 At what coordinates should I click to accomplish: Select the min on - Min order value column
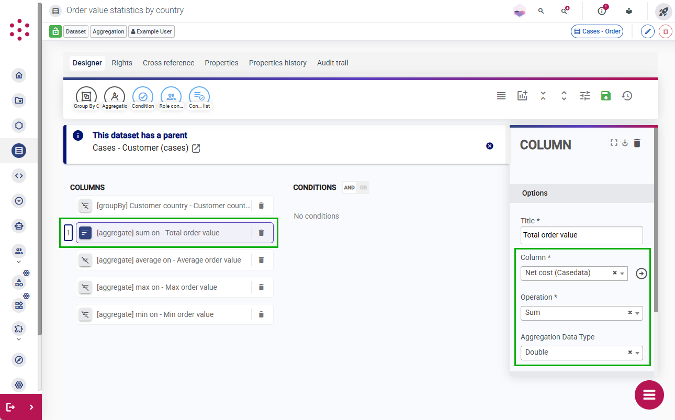pos(175,314)
